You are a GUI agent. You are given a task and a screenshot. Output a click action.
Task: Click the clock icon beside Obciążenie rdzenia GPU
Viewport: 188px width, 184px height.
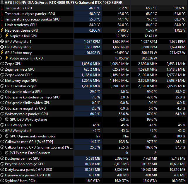click(2, 92)
